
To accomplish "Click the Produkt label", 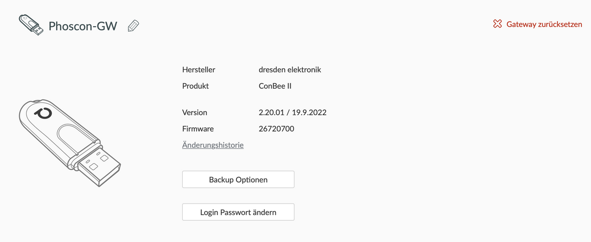I will (196, 86).
